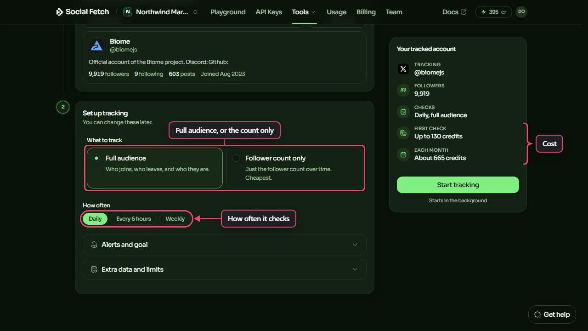This screenshot has height=331, width=588.
Task: Click the calendar icon next to Checks
Action: coord(403,112)
